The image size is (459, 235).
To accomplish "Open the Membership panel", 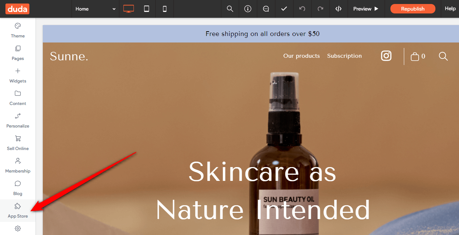I will coord(18,166).
